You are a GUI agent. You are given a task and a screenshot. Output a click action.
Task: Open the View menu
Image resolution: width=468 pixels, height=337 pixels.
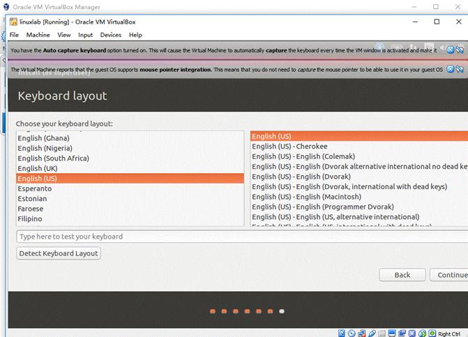(64, 35)
